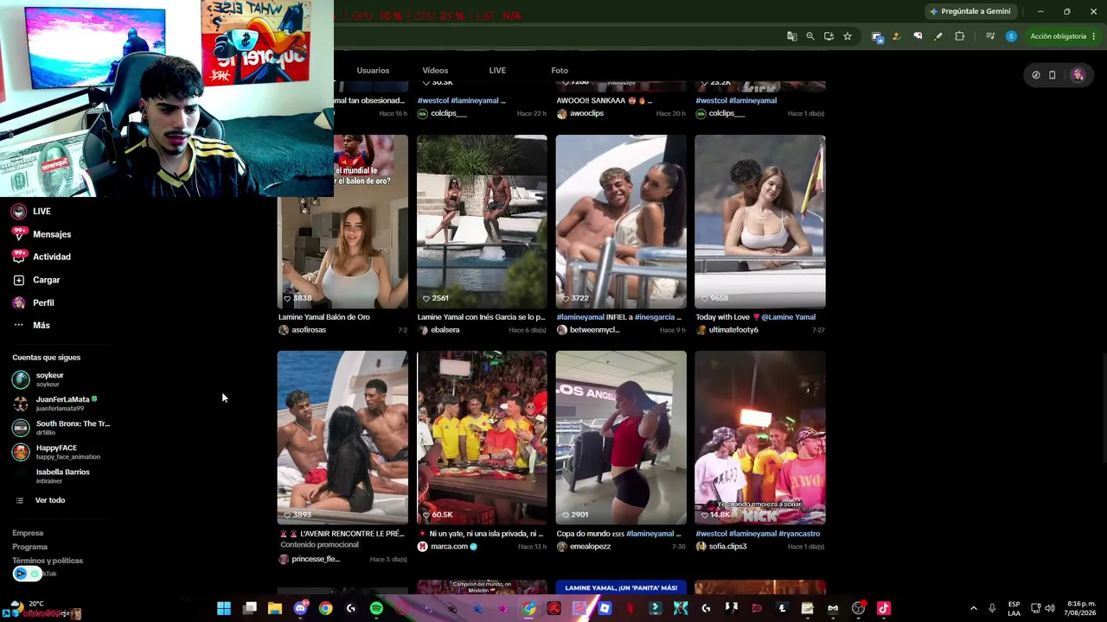Open Discord from the taskbar

point(300,609)
